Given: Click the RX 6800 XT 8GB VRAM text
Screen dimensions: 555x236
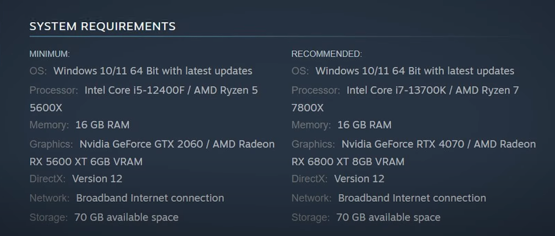Looking at the screenshot, I should pyautogui.click(x=348, y=162).
